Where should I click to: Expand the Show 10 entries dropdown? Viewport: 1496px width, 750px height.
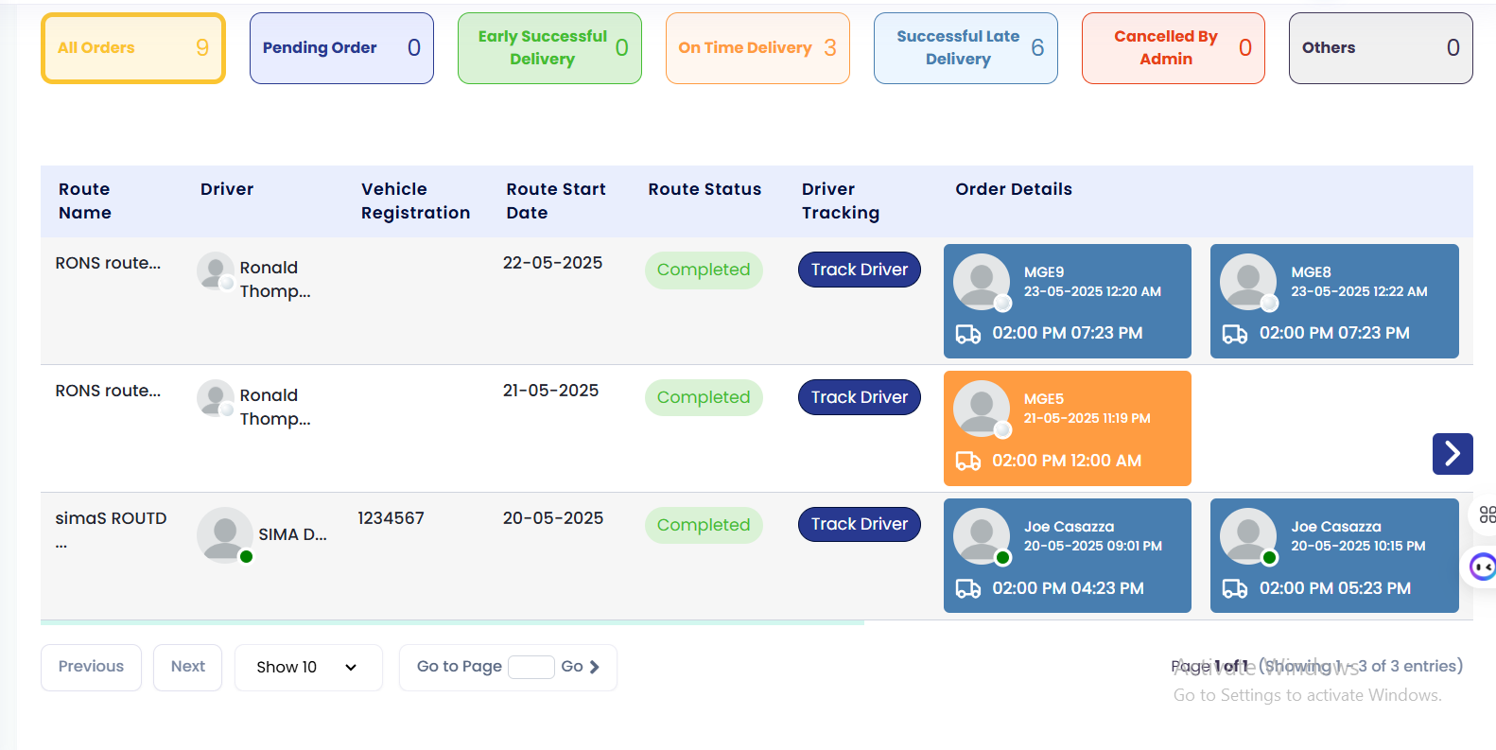(307, 668)
